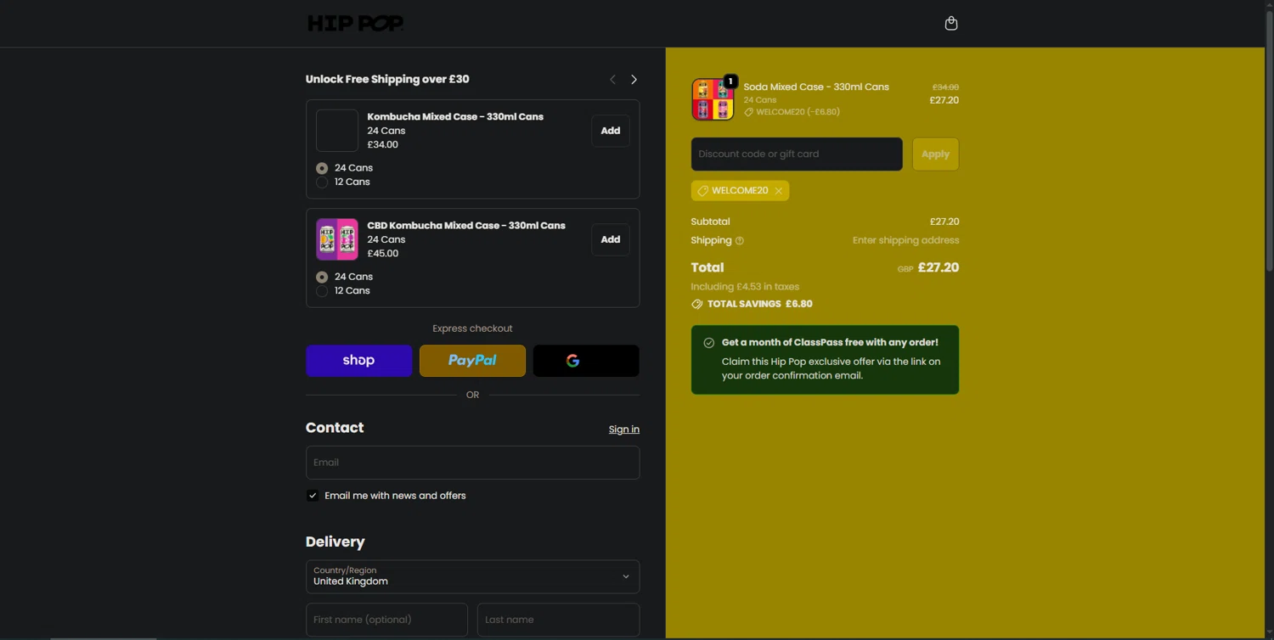The height and width of the screenshot is (640, 1274).
Task: Click the Hip Pop logo
Action: 355,23
